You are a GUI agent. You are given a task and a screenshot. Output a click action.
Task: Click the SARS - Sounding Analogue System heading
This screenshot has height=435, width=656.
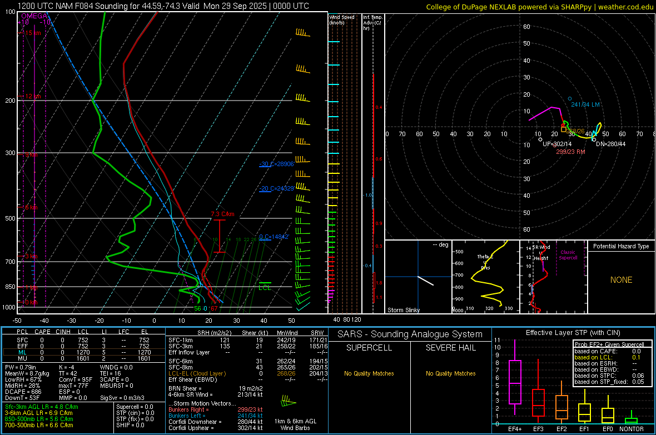(410, 334)
